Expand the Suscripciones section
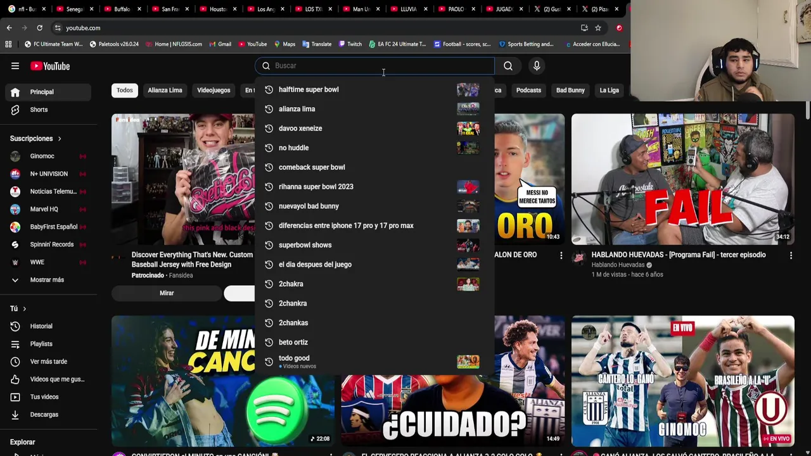 pyautogui.click(x=35, y=139)
